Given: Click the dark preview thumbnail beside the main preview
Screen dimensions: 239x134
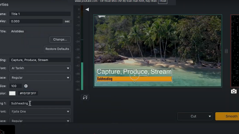Looking at the screenshot, I should click(235, 51).
